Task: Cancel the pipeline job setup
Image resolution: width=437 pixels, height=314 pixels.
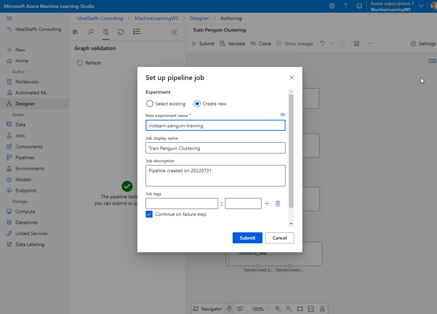Action: (279, 238)
